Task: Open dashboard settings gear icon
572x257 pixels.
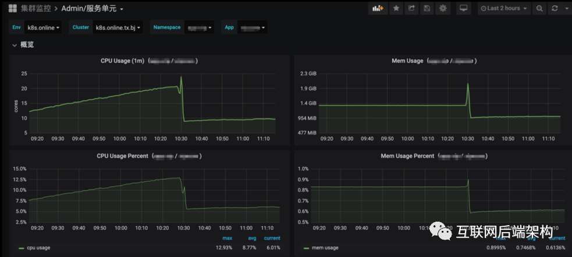Action: click(x=443, y=8)
